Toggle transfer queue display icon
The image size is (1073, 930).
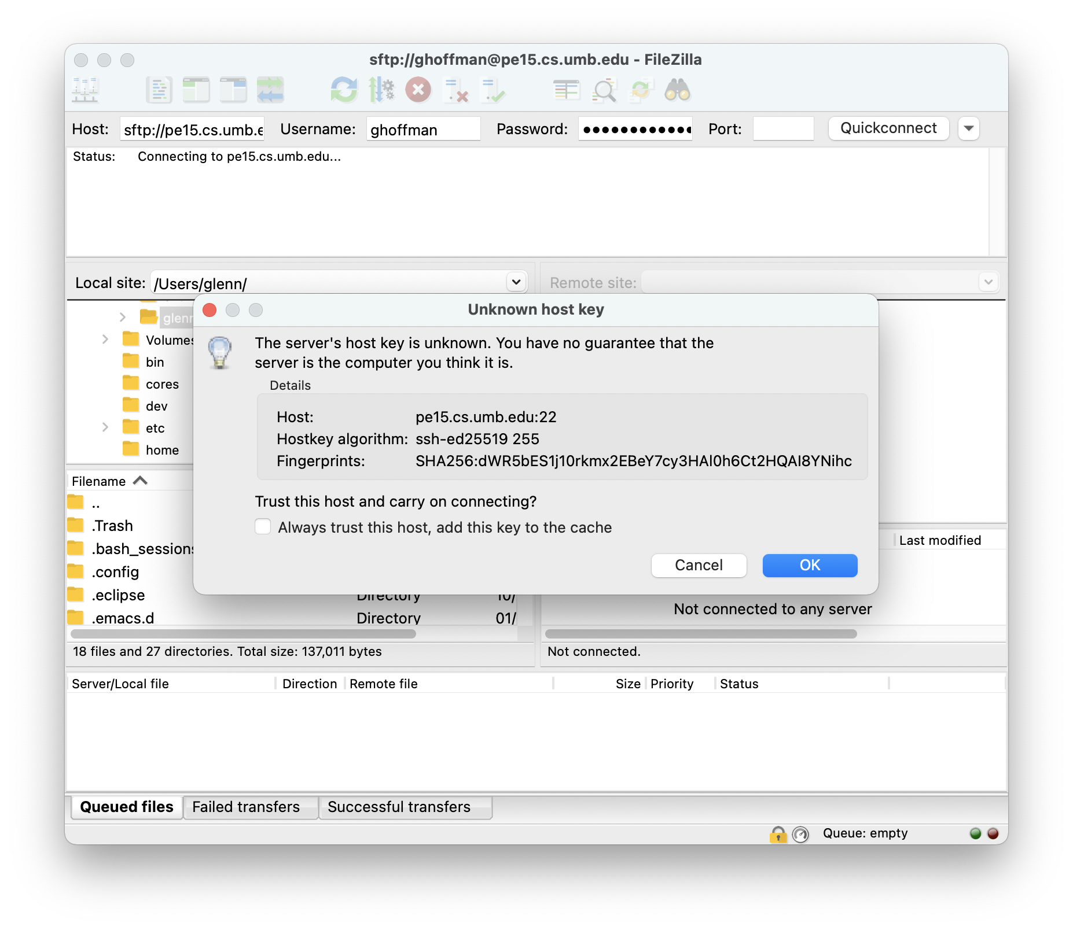tap(270, 90)
